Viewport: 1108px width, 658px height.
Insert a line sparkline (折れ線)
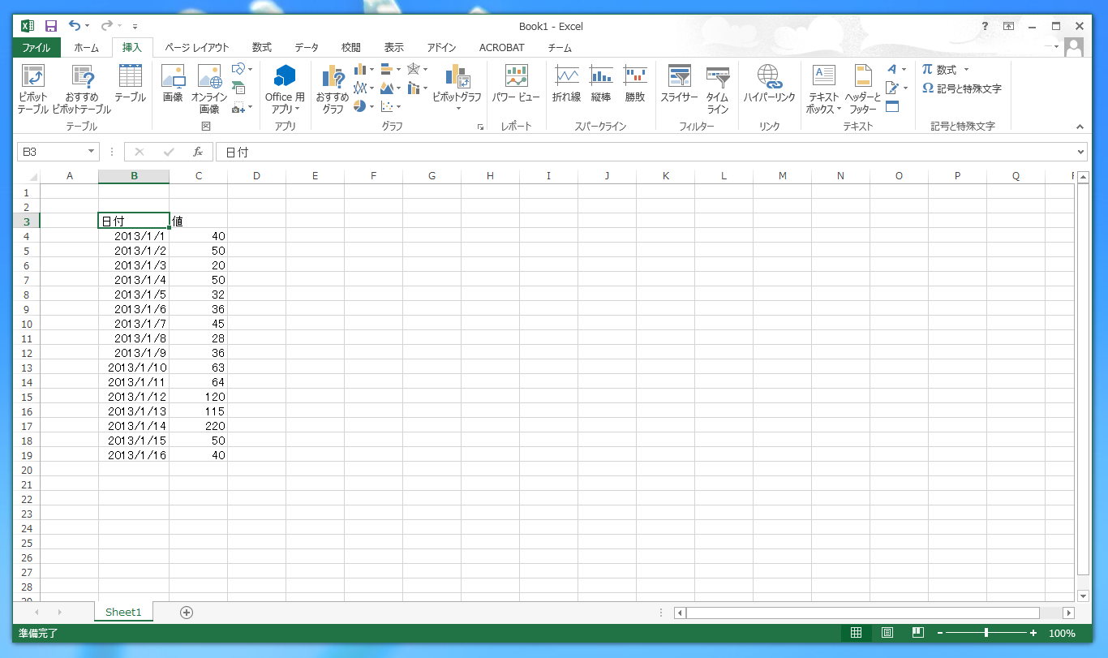(566, 84)
